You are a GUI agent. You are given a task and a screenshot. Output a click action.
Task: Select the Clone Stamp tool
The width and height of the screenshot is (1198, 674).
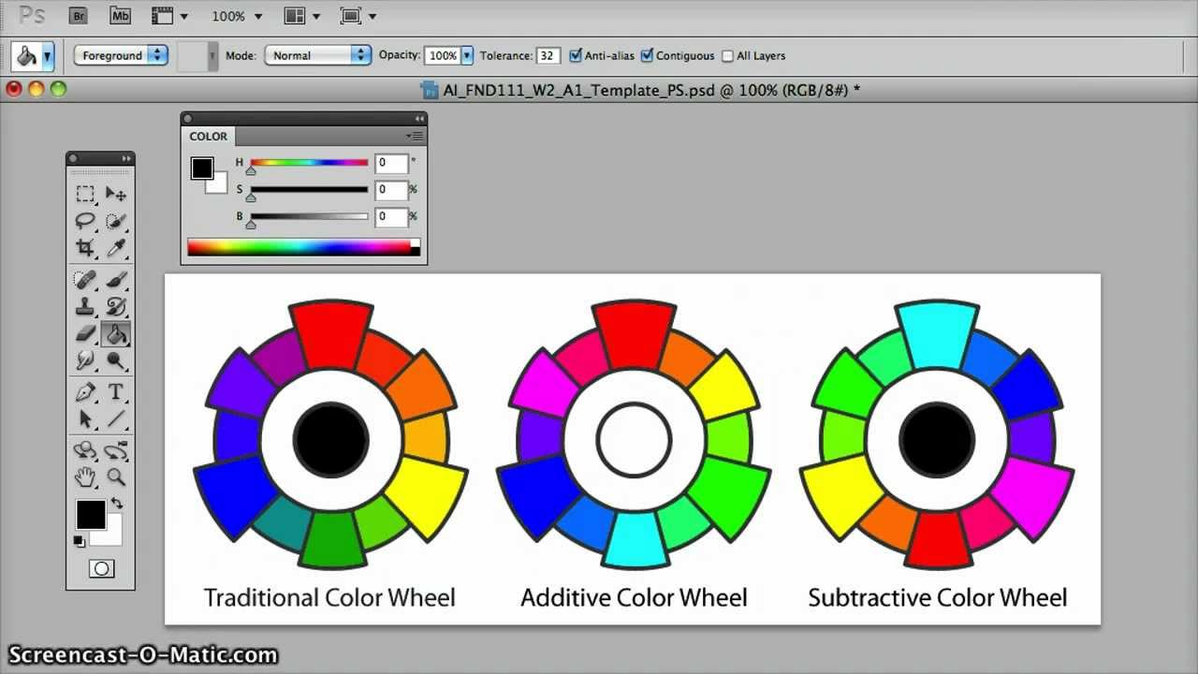click(x=85, y=306)
